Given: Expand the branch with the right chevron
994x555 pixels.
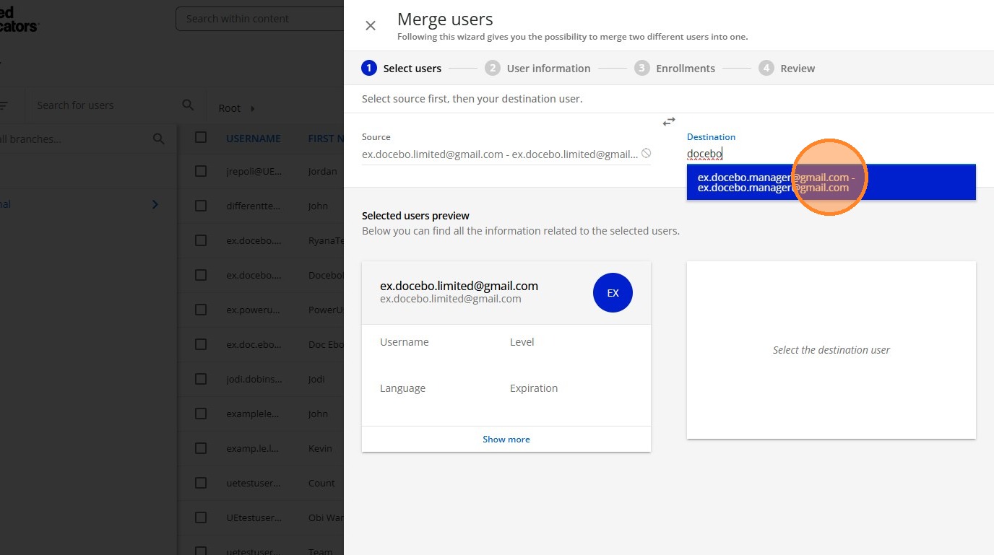Looking at the screenshot, I should tap(155, 204).
